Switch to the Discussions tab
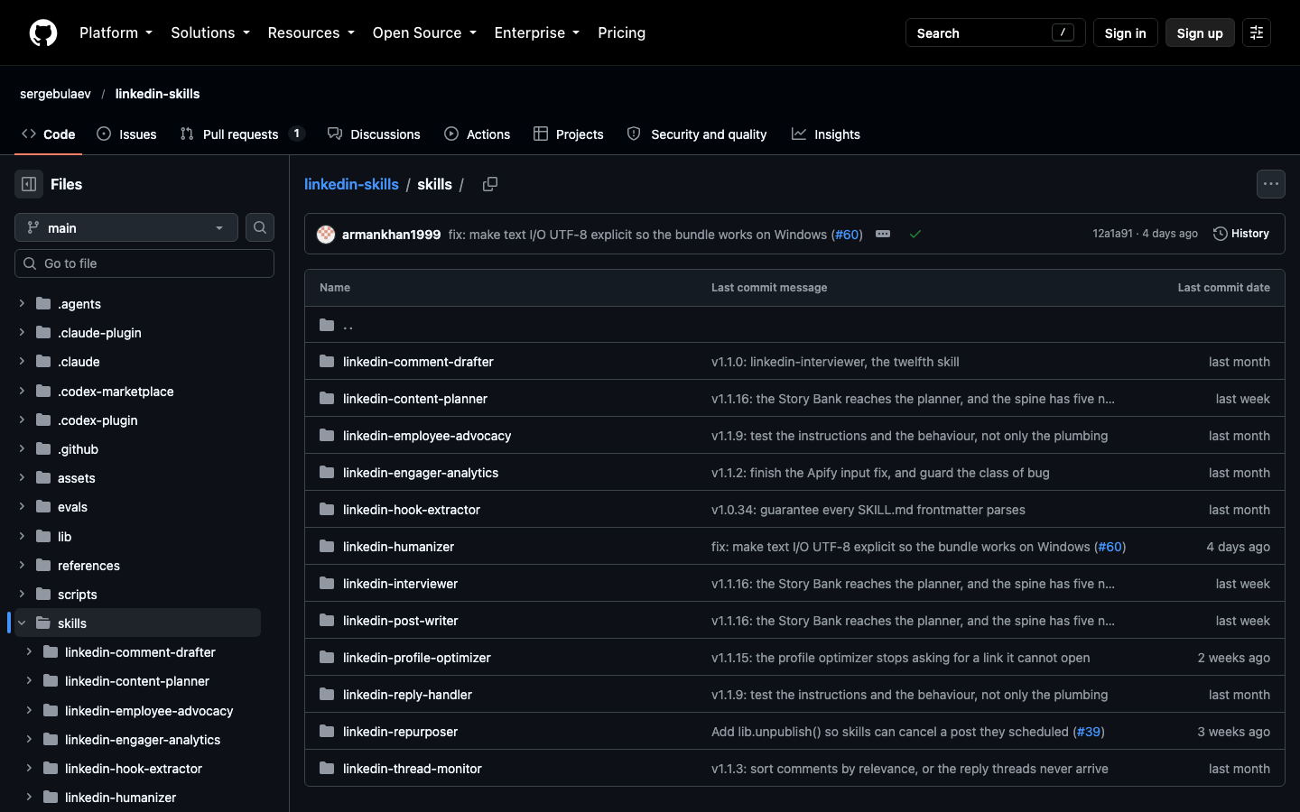Screen dimensions: 1300x812 374,134
